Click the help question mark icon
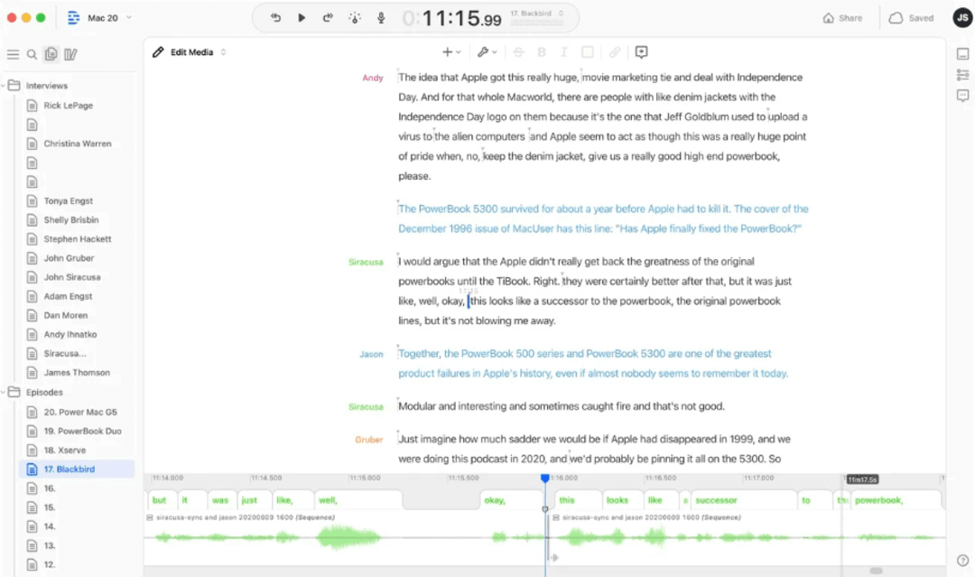The height and width of the screenshot is (577, 975). pos(962,560)
